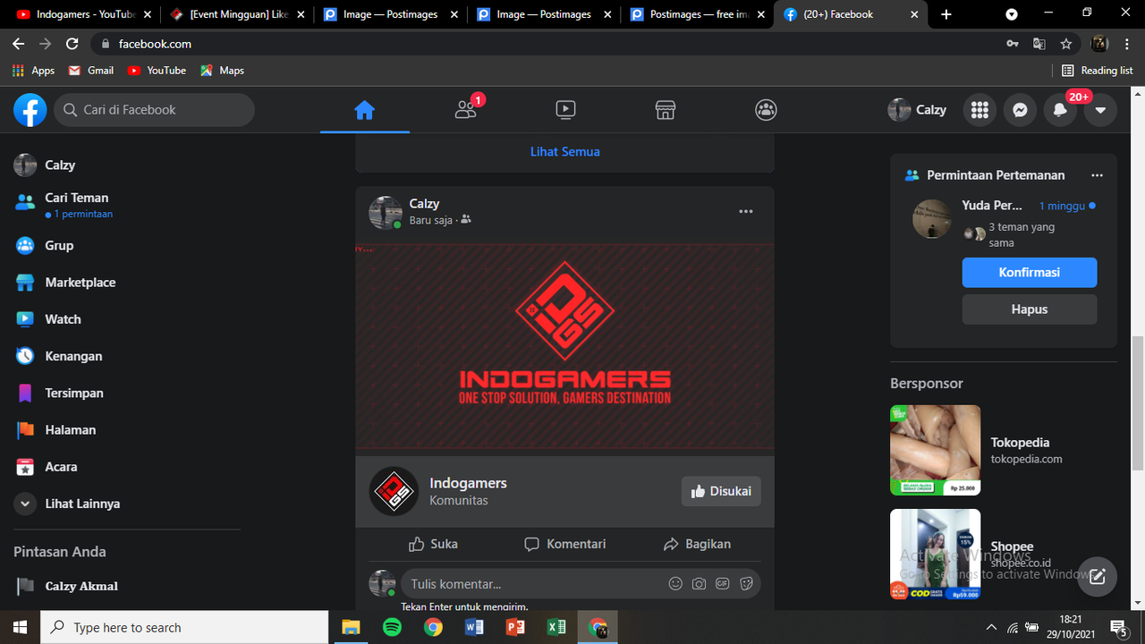Open Halaman in left sidebar
The image size is (1145, 644).
point(125,430)
